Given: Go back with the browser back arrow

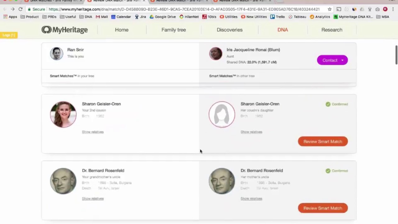Looking at the screenshot, I should pos(4,9).
